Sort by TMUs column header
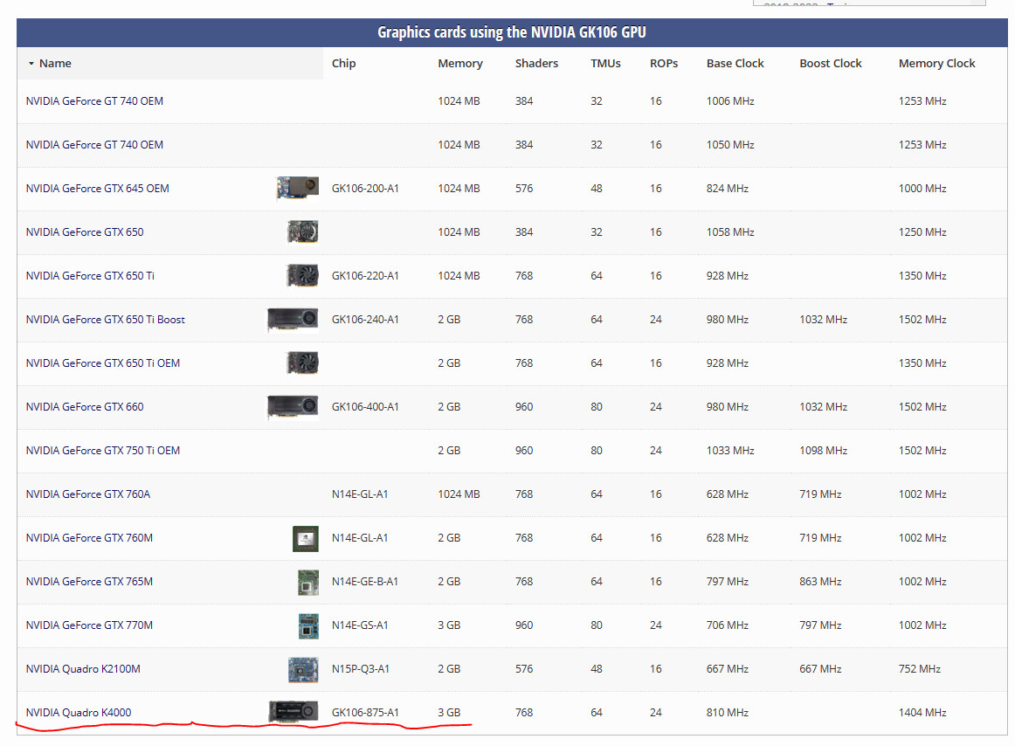The height and width of the screenshot is (746, 1015). (605, 64)
